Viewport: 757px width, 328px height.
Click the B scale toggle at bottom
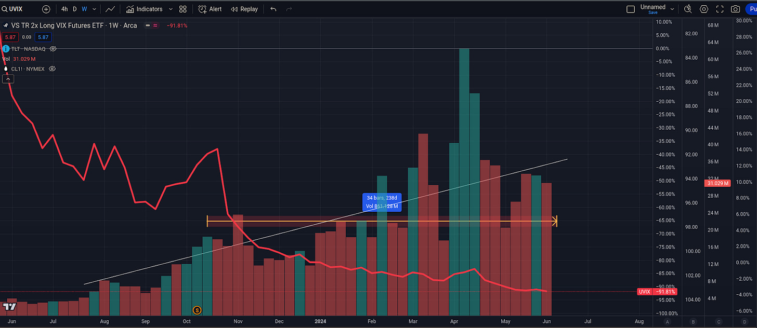pos(693,322)
